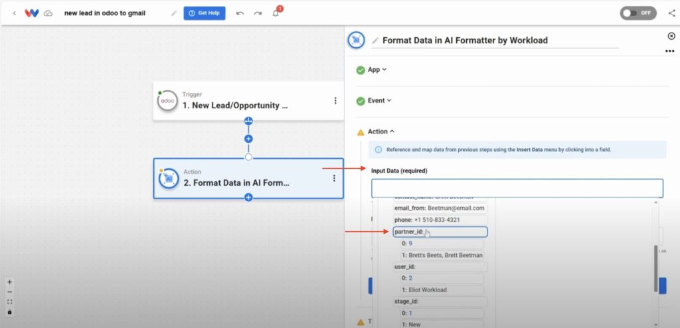Click the pencil icon beside the step title
The height and width of the screenshot is (328, 680).
click(x=375, y=41)
